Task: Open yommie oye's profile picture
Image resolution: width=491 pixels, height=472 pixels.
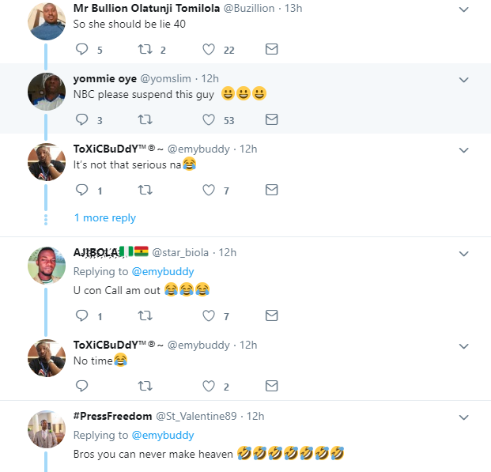Action: [x=47, y=92]
